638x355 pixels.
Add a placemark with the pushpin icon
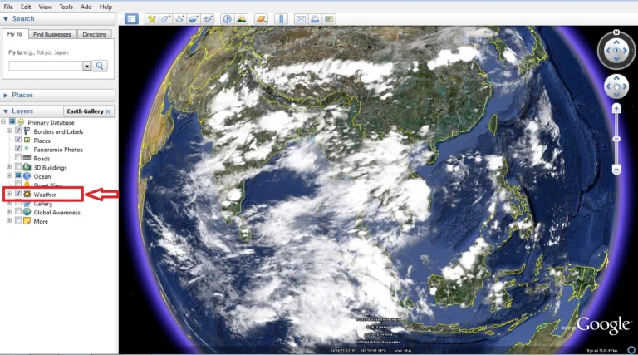(151, 19)
